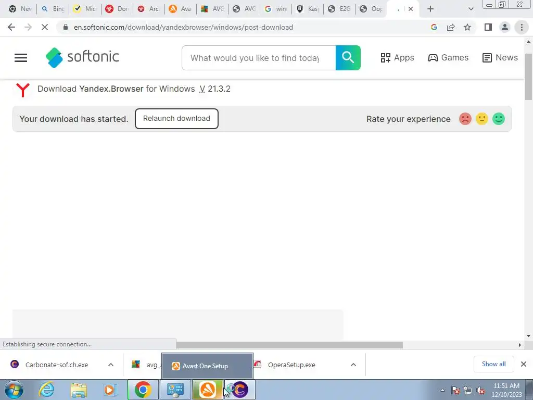
Task: Rate experience with red sad face
Action: pos(465,119)
